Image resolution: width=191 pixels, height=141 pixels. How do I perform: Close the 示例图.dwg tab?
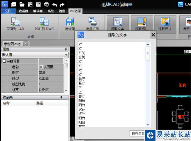click(26, 44)
